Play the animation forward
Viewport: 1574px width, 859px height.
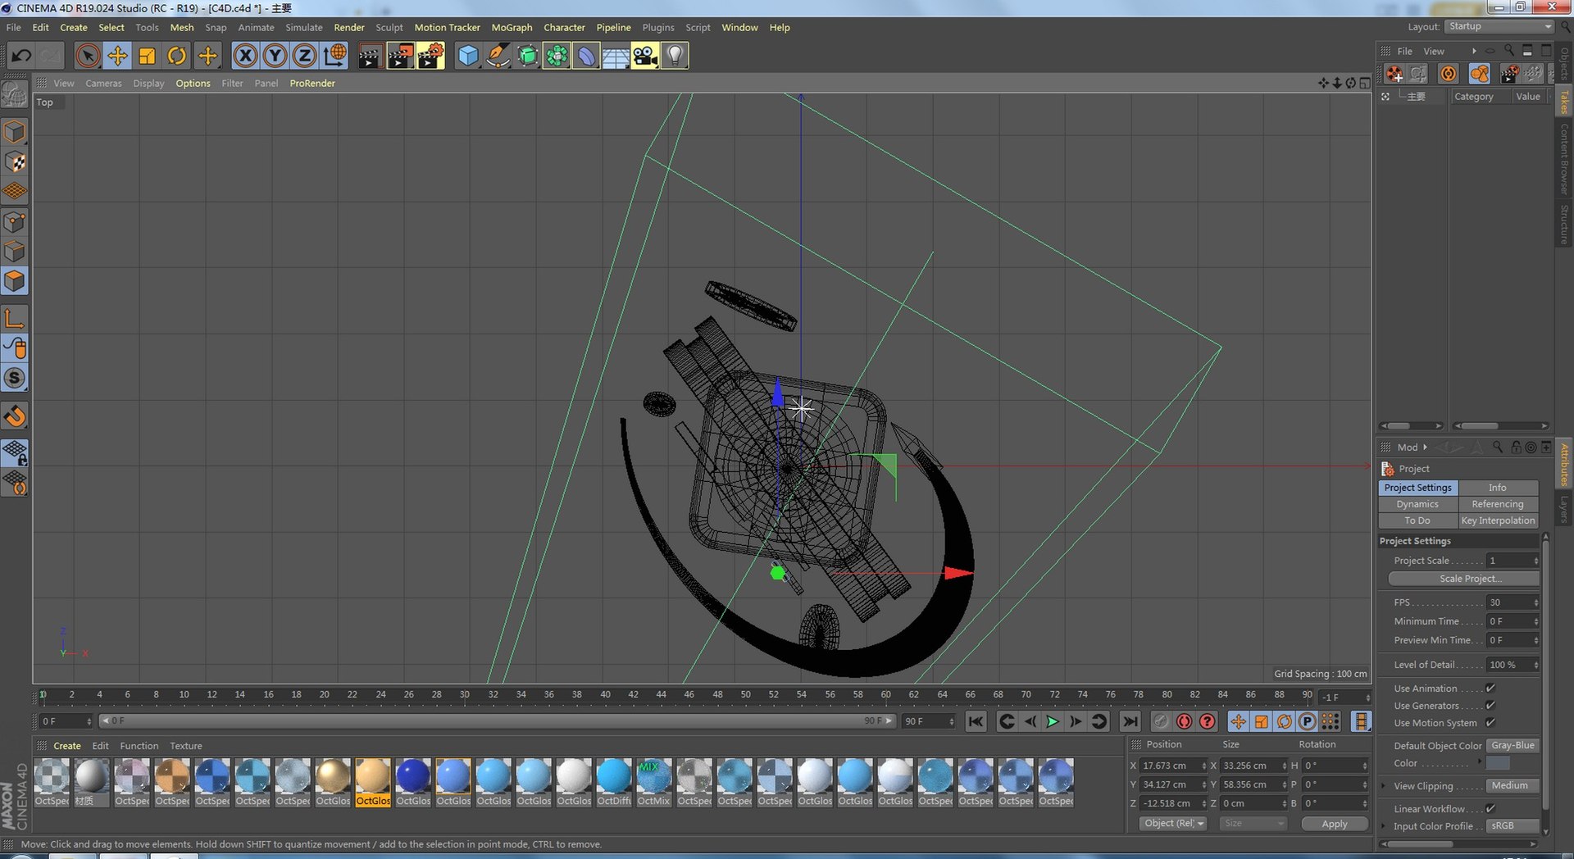[1053, 722]
